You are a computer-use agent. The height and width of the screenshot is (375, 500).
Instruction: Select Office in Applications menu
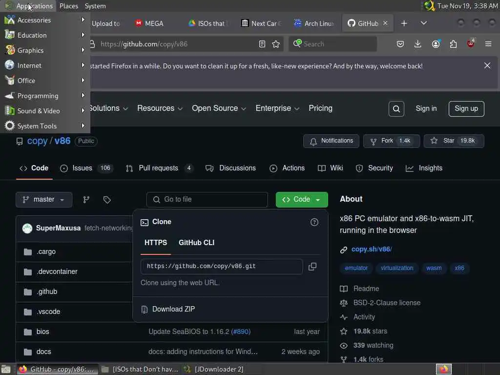click(45, 81)
